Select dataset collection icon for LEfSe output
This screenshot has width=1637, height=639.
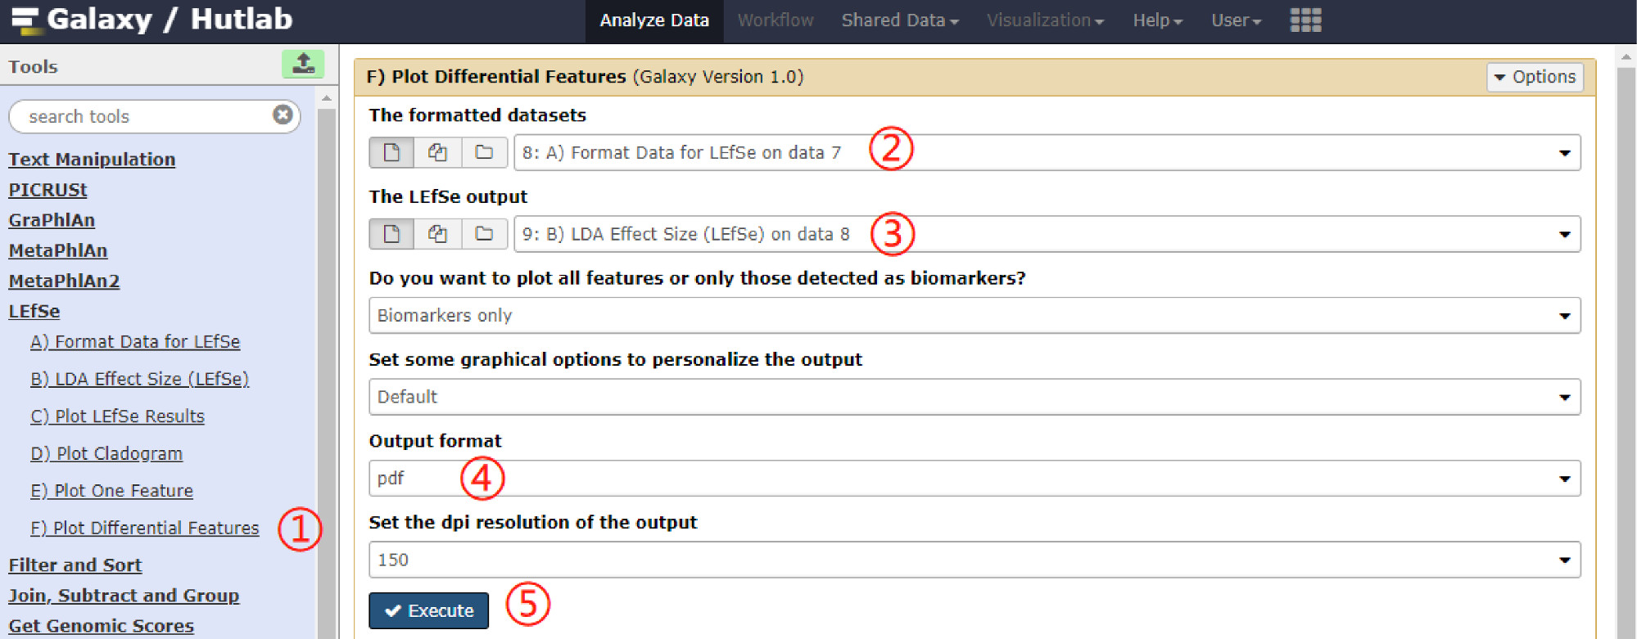(484, 234)
